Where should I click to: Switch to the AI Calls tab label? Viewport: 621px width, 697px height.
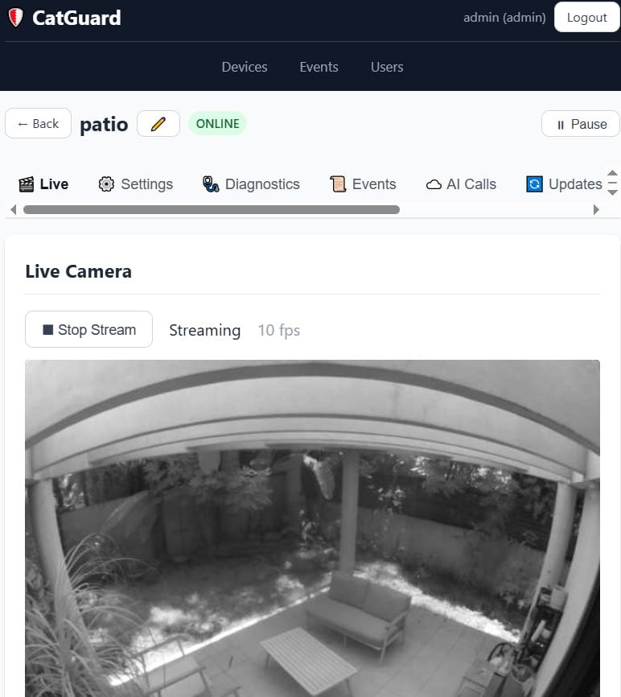click(x=471, y=184)
